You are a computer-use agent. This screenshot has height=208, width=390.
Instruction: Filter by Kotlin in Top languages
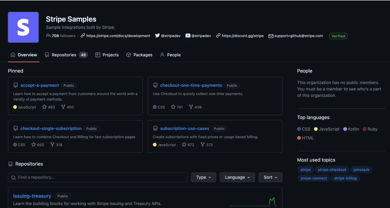click(351, 129)
